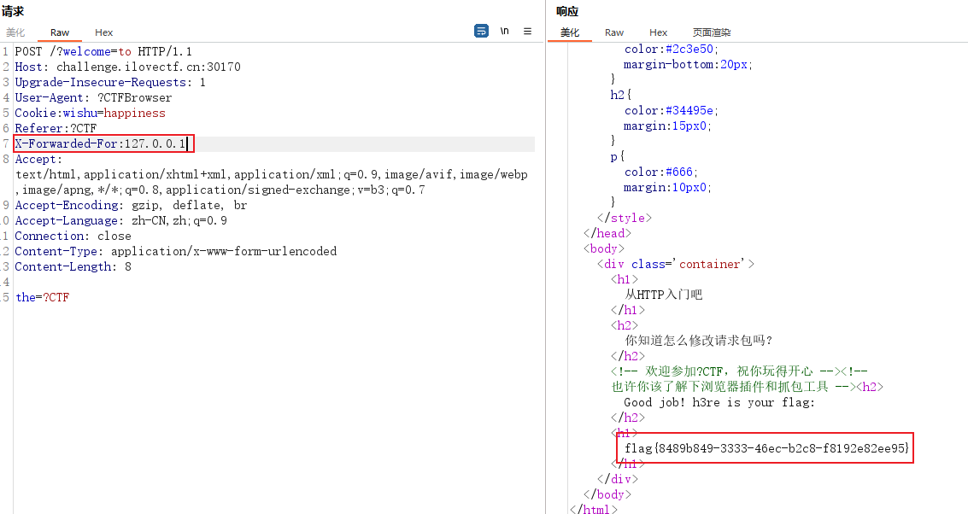Click the 从HTTP入门吧 heading text
The width and height of the screenshot is (968, 514).
[664, 295]
